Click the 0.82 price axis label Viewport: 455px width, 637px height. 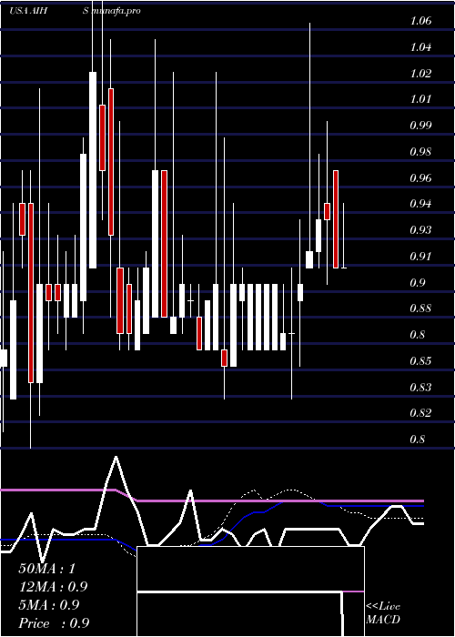420,413
